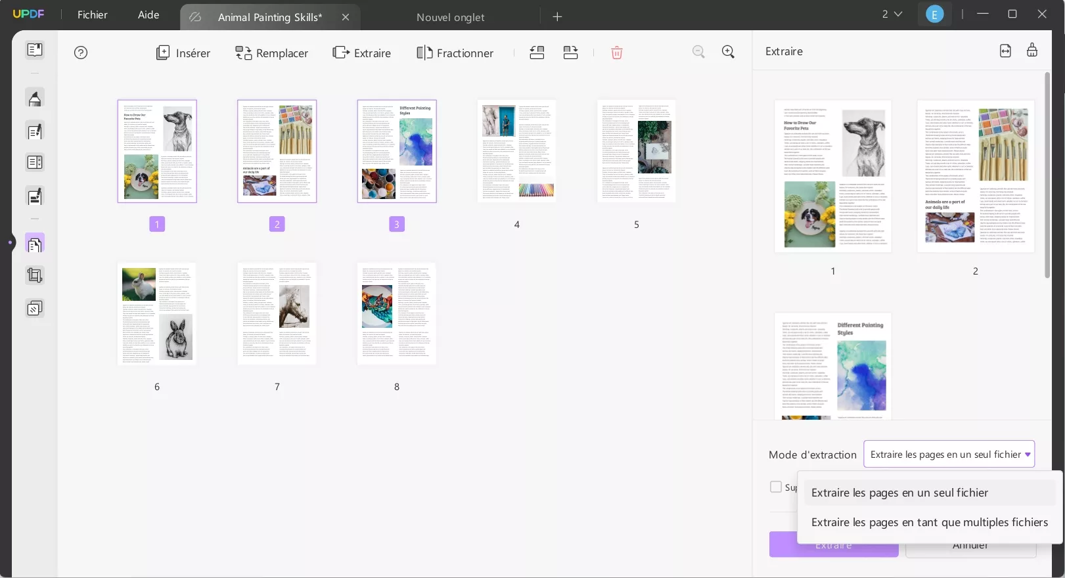Switch to the Nouvel onglet tab
This screenshot has width=1065, height=578.
[x=450, y=17]
